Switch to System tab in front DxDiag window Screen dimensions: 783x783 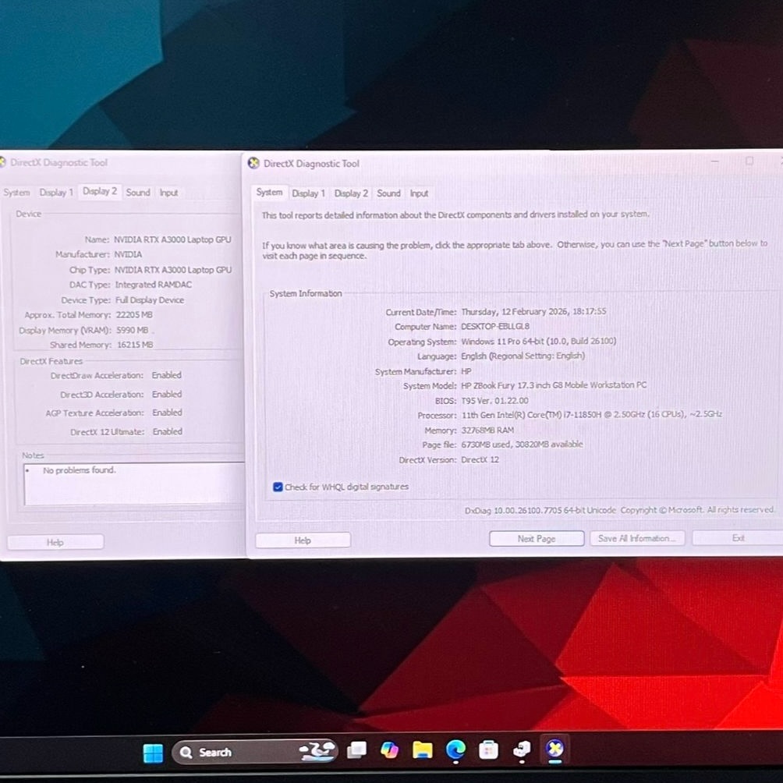pyautogui.click(x=269, y=193)
